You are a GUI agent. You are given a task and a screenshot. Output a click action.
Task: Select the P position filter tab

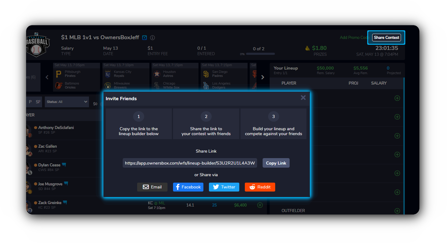tap(30, 102)
